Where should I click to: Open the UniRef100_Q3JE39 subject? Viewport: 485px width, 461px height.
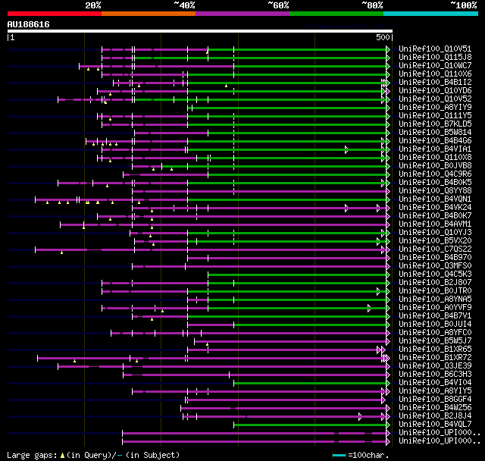coord(435,366)
